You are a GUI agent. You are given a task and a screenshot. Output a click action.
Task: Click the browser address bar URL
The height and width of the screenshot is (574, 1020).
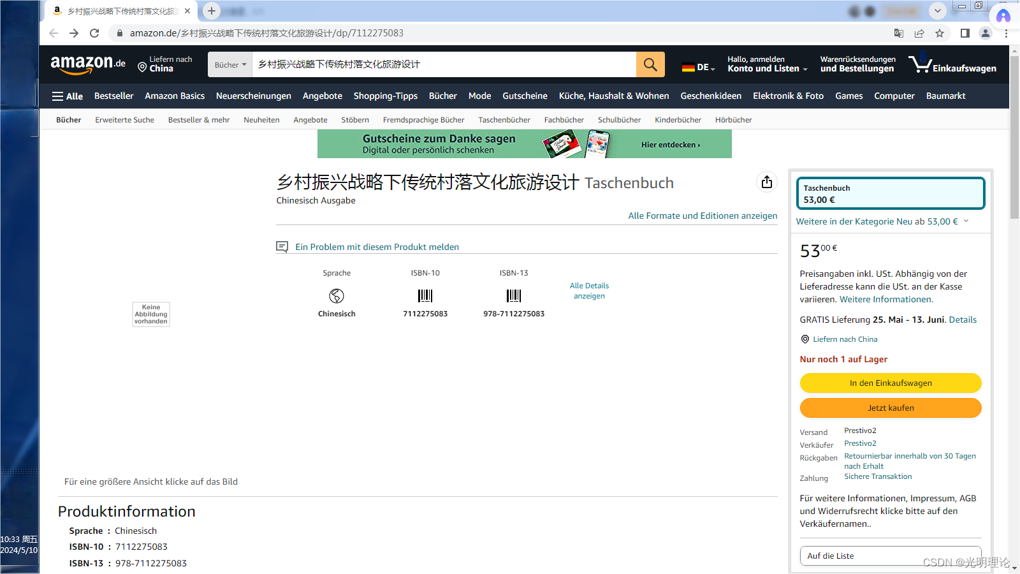coord(266,33)
